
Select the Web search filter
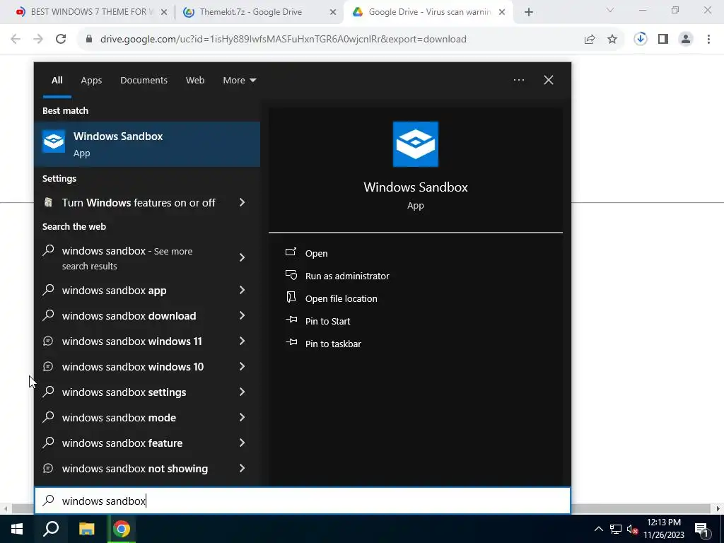(195, 81)
